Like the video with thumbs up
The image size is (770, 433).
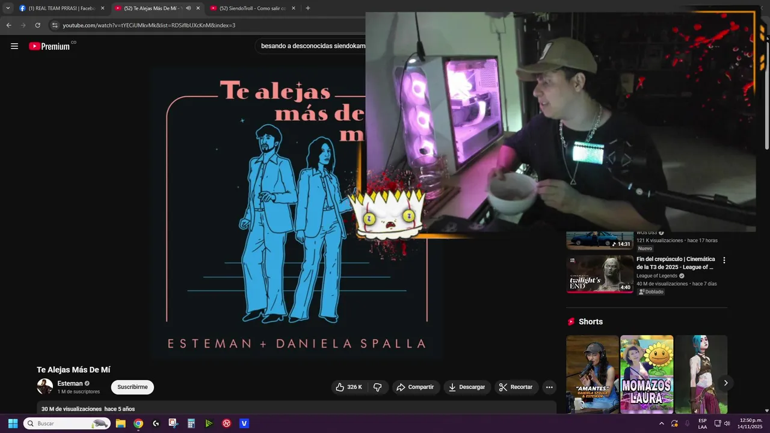pyautogui.click(x=349, y=387)
